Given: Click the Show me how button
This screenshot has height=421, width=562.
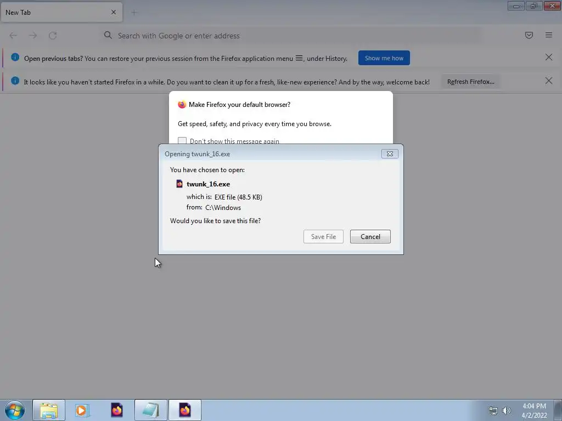Looking at the screenshot, I should pyautogui.click(x=384, y=58).
